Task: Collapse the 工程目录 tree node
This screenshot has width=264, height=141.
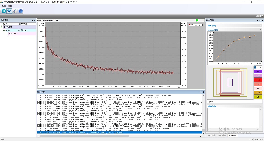Action: [1, 27]
